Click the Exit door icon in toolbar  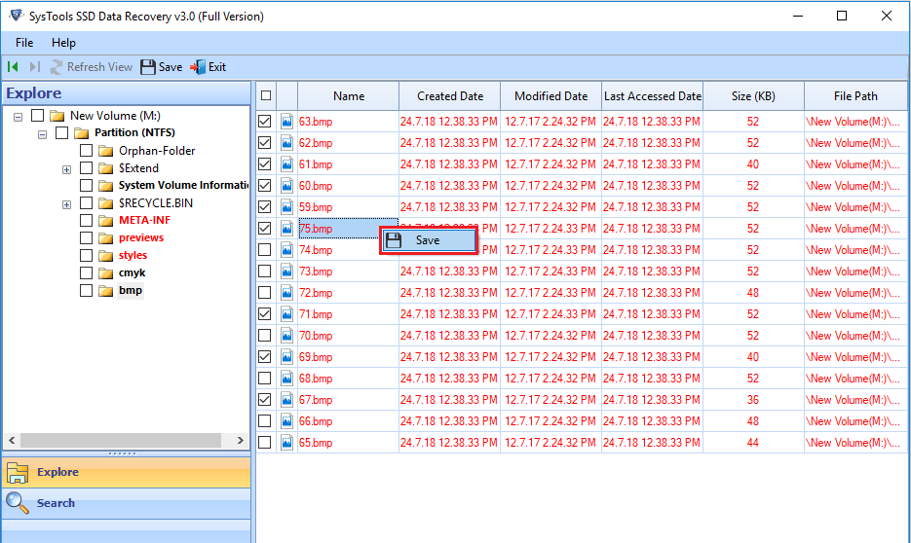pyautogui.click(x=198, y=67)
